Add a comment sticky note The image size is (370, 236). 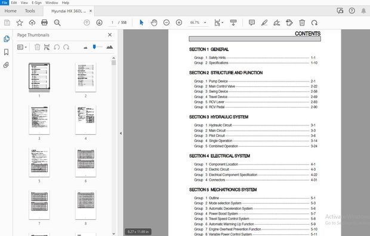tap(252, 23)
